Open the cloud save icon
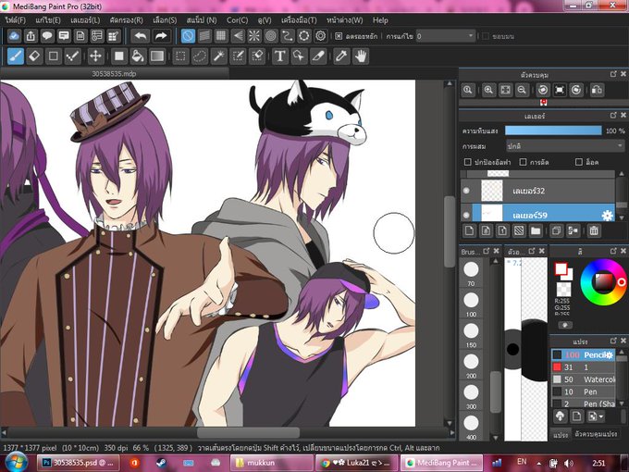The width and height of the screenshot is (629, 472). coord(14,36)
